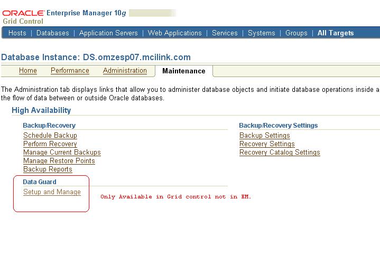The width and height of the screenshot is (380, 257).
Task: Go to Application Servers tab
Action: (x=108, y=33)
